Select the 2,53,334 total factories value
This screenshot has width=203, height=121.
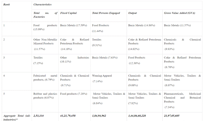39,116
